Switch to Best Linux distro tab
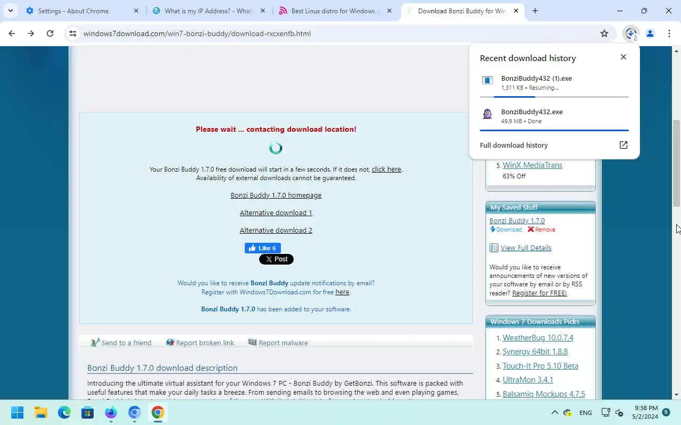Viewport: 681px width, 425px height. pyautogui.click(x=335, y=11)
